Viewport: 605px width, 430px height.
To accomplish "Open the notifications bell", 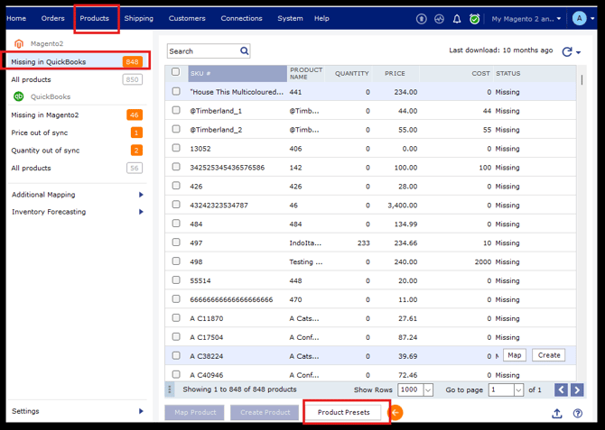I will pos(457,19).
